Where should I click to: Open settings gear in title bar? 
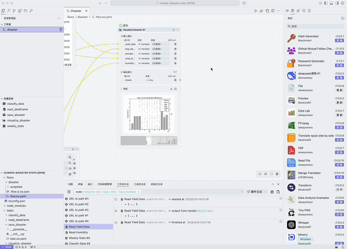click(343, 3)
